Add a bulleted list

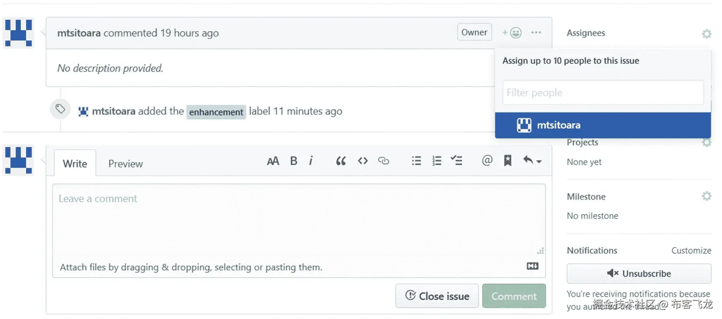416,161
